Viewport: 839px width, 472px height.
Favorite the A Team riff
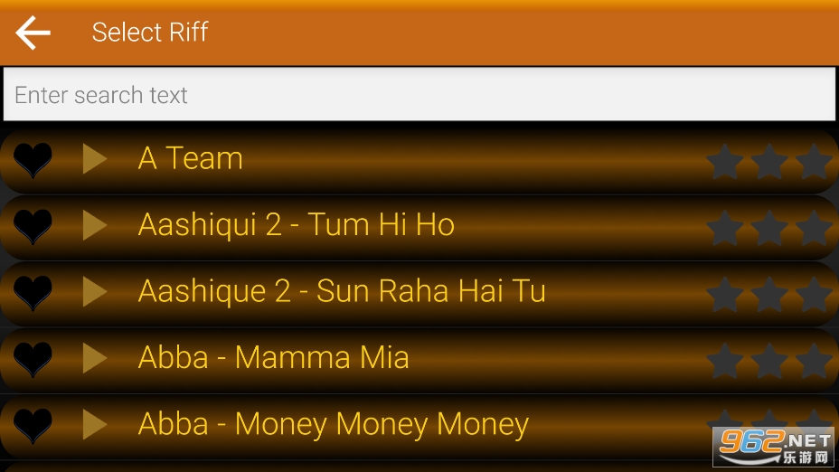[33, 160]
